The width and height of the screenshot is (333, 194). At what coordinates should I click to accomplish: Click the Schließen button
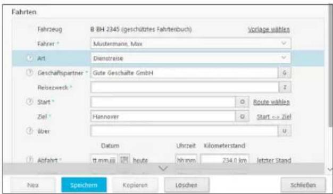click(x=303, y=185)
